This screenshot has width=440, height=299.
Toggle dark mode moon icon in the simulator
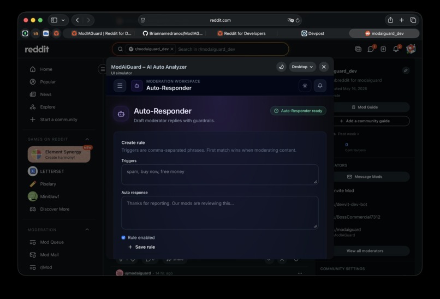(281, 67)
